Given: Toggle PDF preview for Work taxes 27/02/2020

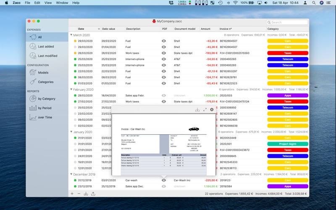Looking at the screenshot, I should pyautogui.click(x=164, y=102).
